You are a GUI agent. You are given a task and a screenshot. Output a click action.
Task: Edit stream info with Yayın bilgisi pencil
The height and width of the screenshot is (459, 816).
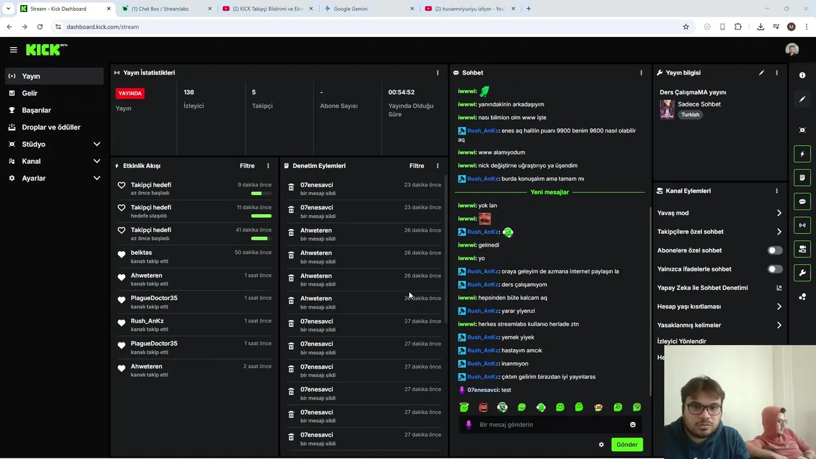point(761,73)
